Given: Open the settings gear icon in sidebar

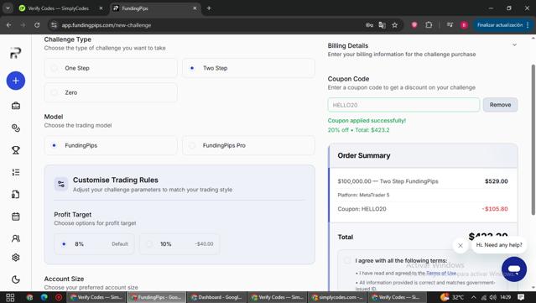Looking at the screenshot, I should point(16,258).
